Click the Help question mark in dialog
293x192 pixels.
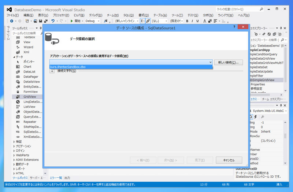(x=234, y=27)
